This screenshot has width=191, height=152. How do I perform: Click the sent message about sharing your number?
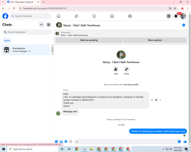coord(158,131)
